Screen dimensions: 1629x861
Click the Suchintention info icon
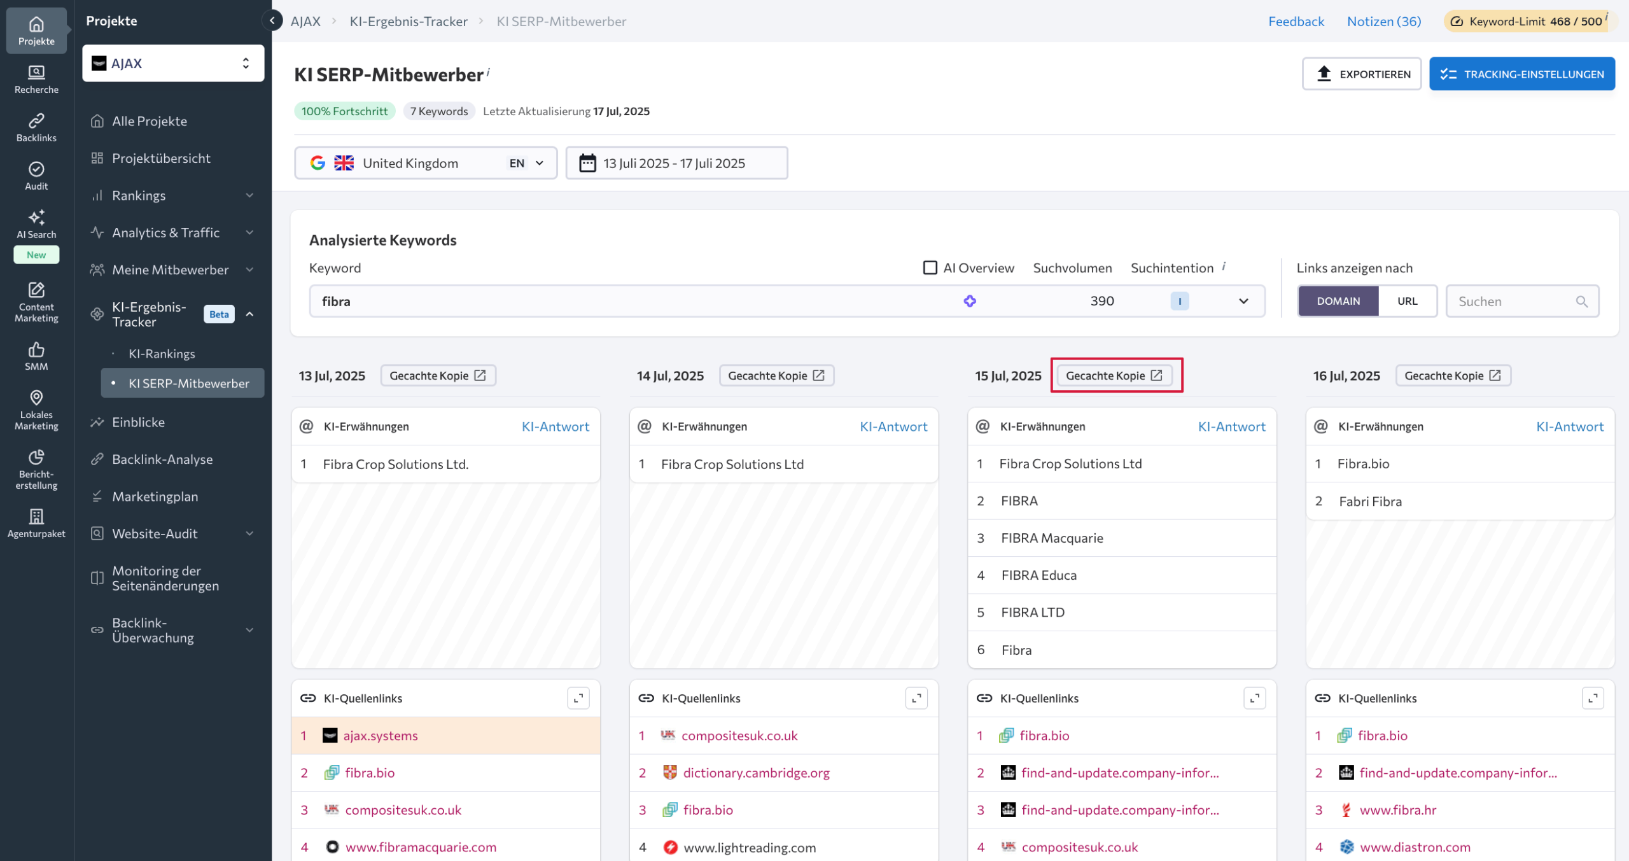(x=1224, y=266)
